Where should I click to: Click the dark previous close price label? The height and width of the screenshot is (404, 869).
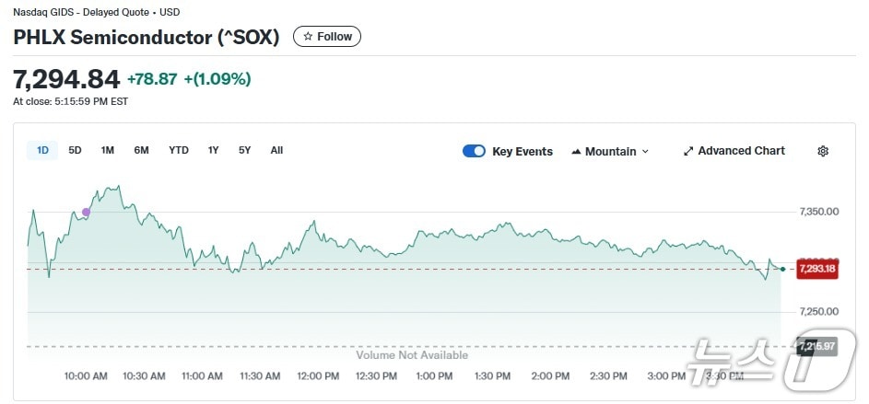pos(816,346)
